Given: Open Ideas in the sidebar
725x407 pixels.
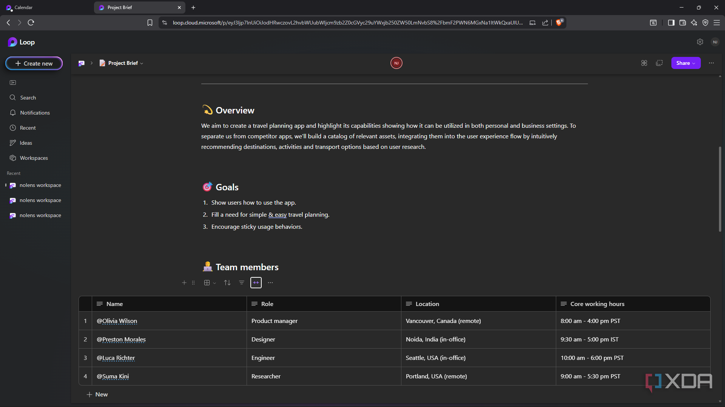Looking at the screenshot, I should tap(26, 143).
